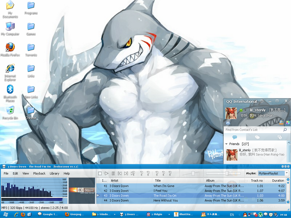
Task: Select the track 'Here Without You'
Action: coord(166,200)
